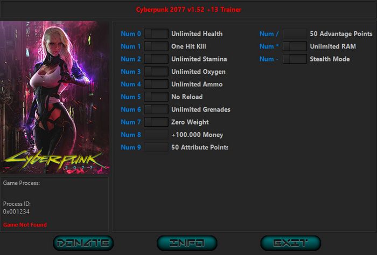Click the Game Process: label
377x255 pixels.
[x=22, y=183]
